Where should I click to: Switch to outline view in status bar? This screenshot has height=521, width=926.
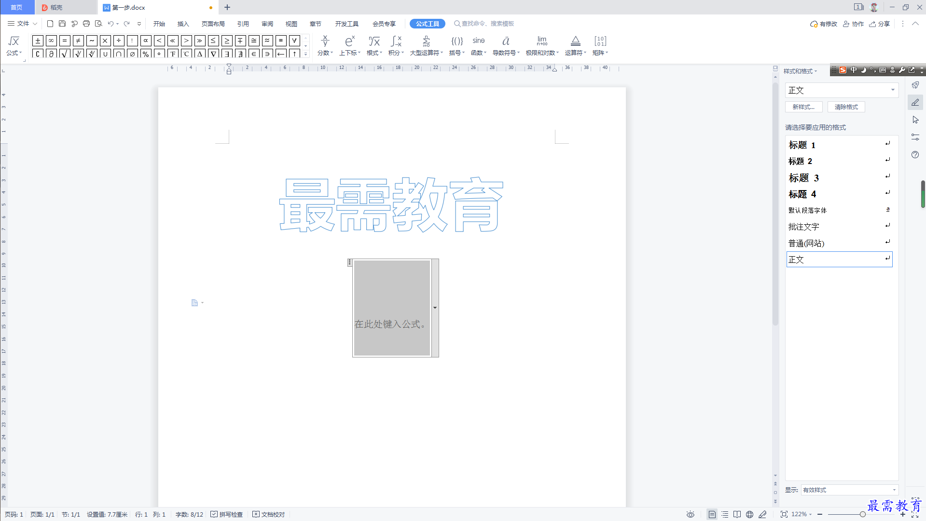(725, 514)
